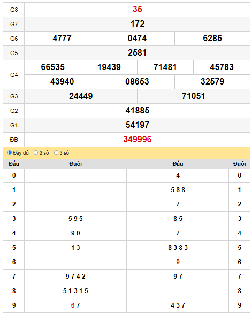This screenshot has height=314, width=252.
Task: Click the special prize number 349996
Action: coord(138,140)
